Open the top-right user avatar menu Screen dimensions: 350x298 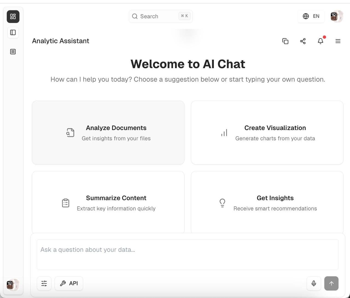pyautogui.click(x=336, y=16)
